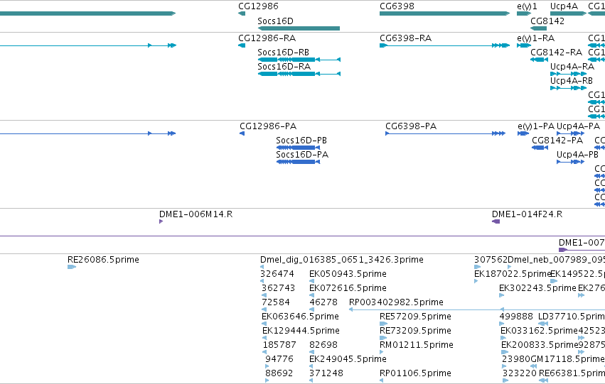Image resolution: width=605 pixels, height=384 pixels.
Task: Click the CG6398 gene bar
Action: [444, 13]
